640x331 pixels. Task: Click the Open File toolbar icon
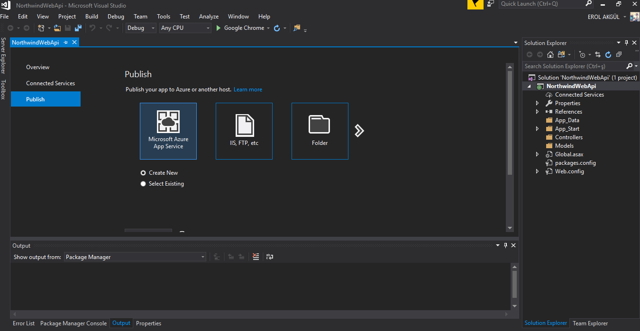coord(57,28)
